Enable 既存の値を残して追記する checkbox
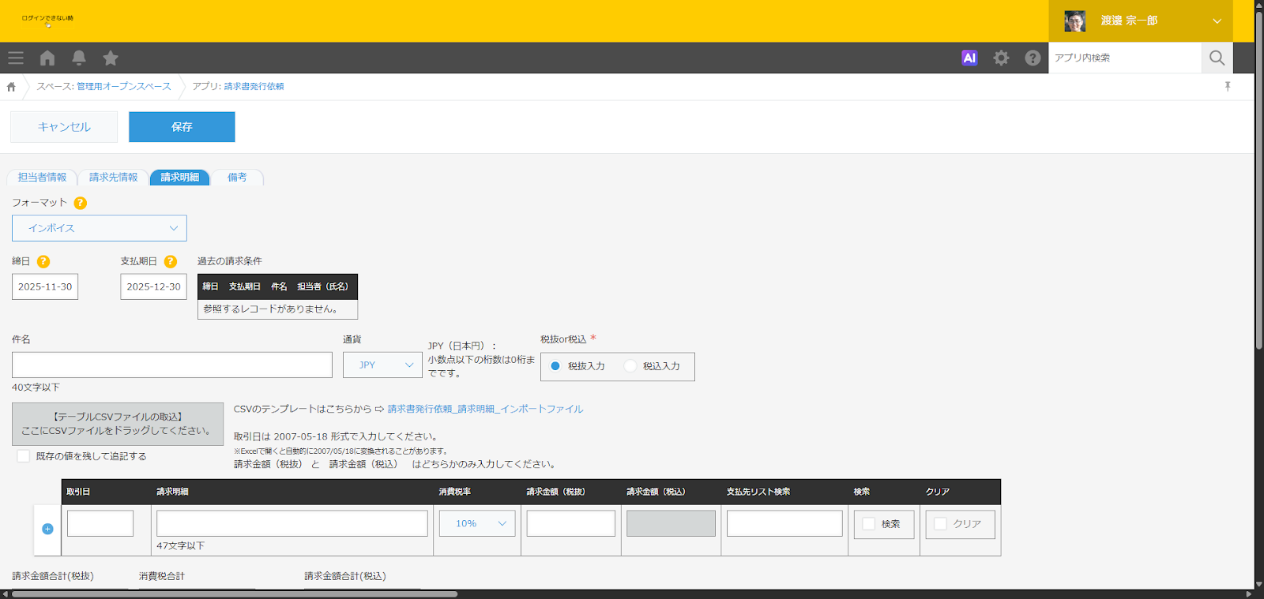 tap(24, 456)
